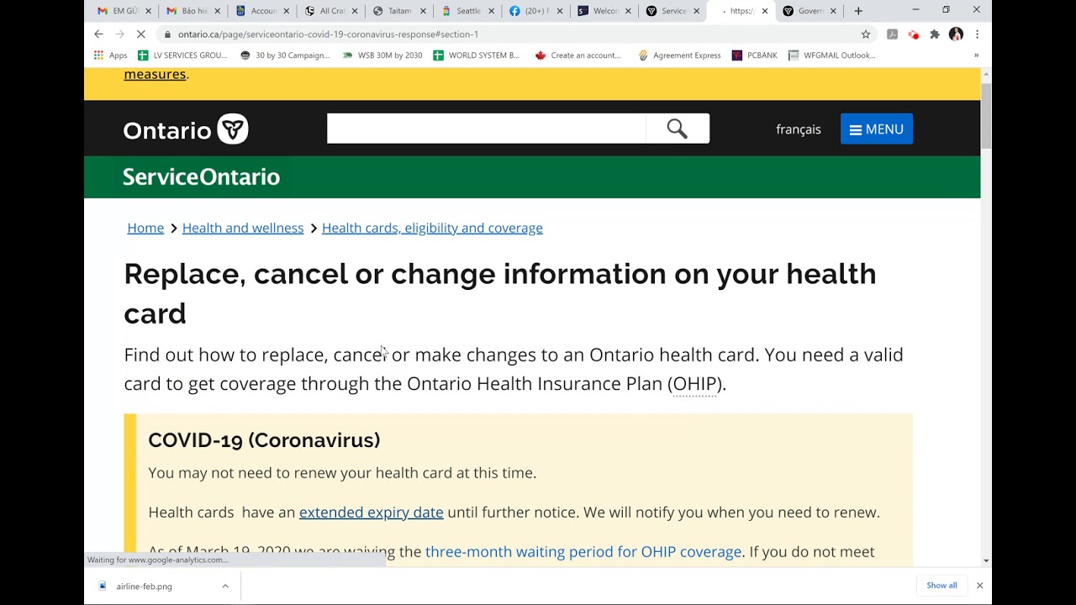Image resolution: width=1076 pixels, height=605 pixels.
Task: Go back to the previous page
Action: click(98, 34)
